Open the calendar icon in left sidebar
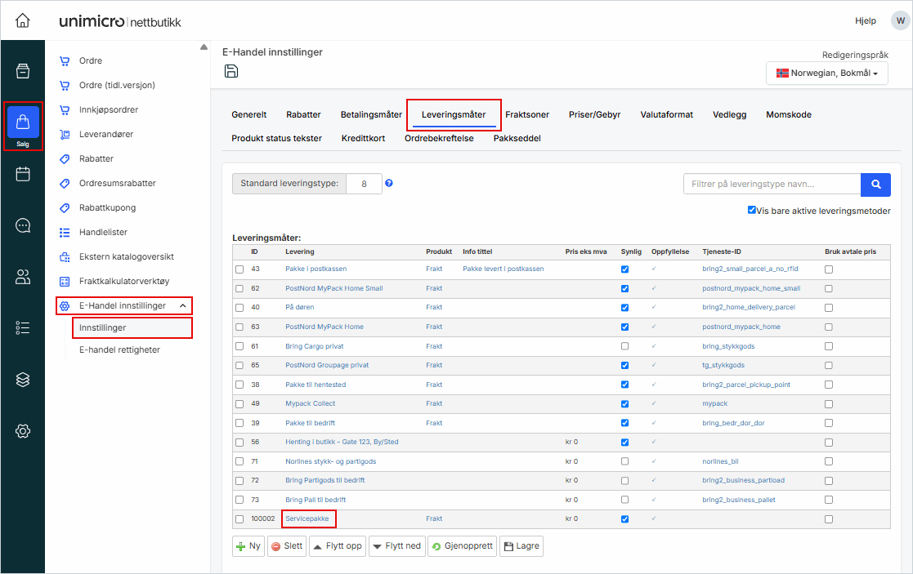This screenshot has height=574, width=913. pyautogui.click(x=23, y=174)
